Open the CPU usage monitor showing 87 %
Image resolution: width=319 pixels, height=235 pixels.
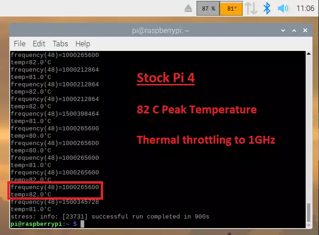coord(208,8)
